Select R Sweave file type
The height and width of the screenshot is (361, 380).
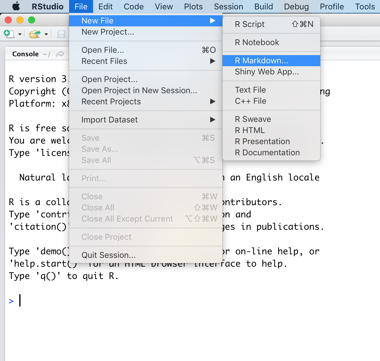(271, 119)
